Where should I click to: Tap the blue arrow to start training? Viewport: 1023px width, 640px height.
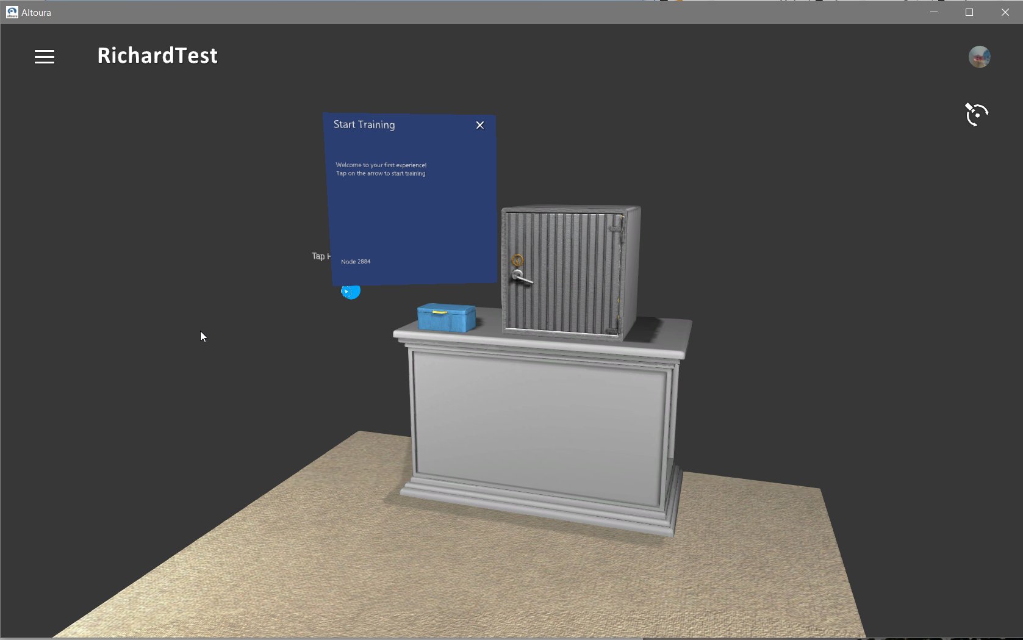pos(351,292)
